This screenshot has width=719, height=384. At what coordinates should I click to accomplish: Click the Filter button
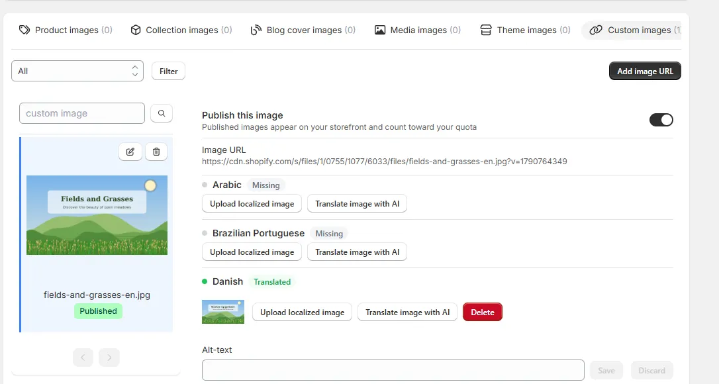[168, 71]
